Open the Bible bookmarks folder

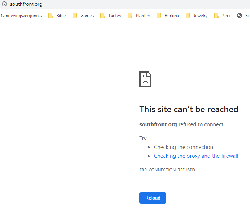click(57, 16)
